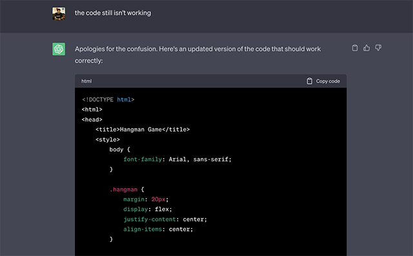Click the align-items center line
Viewport: 413px width, 256px height.
point(158,230)
